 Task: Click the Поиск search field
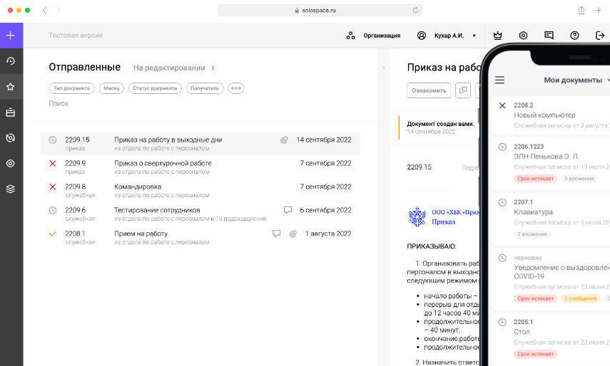59,104
